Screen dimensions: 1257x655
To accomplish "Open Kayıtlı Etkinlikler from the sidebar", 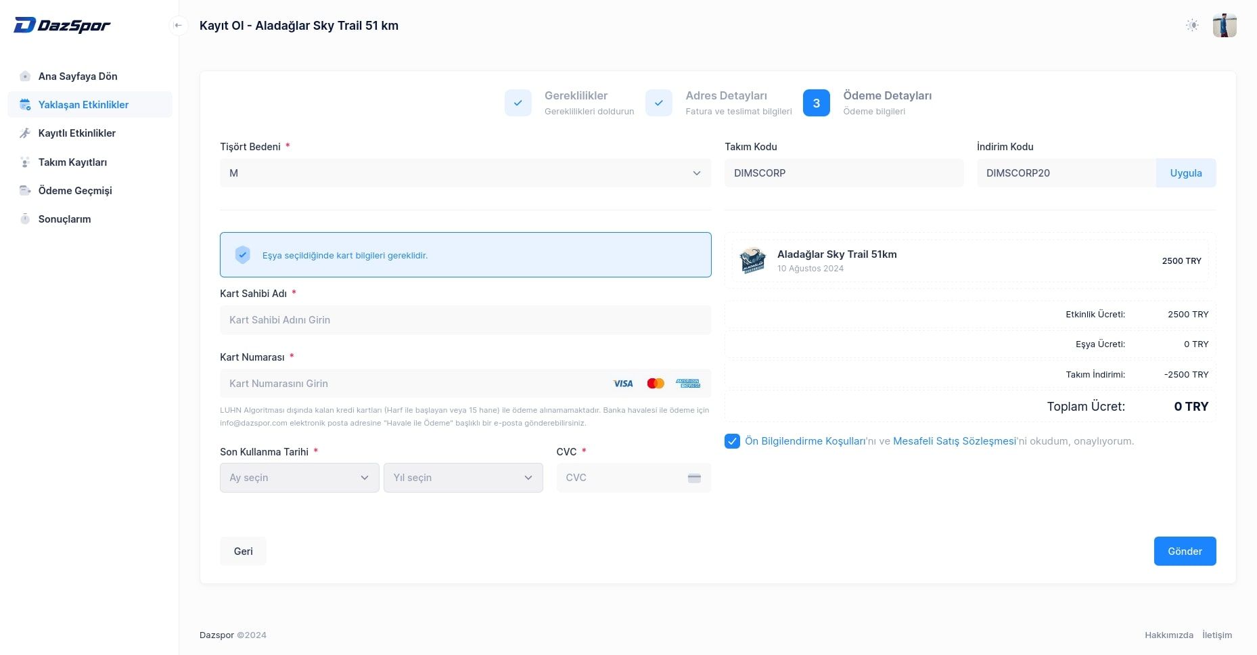I will click(76, 133).
